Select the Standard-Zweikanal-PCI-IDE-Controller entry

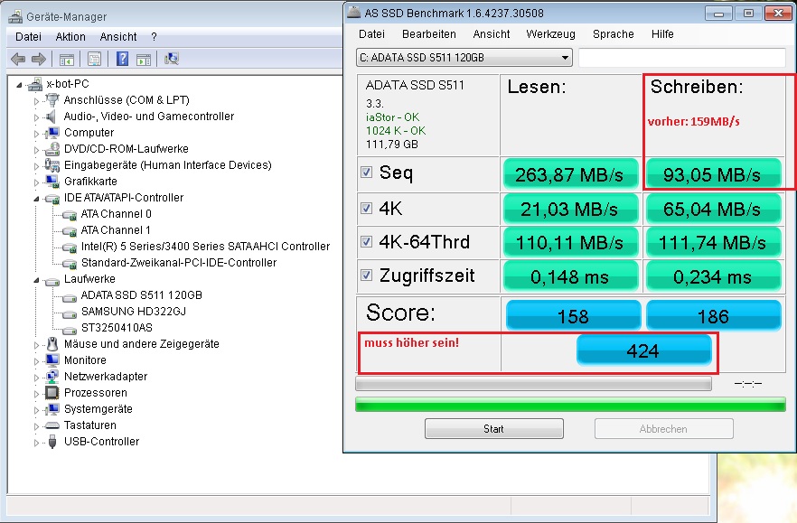(179, 263)
